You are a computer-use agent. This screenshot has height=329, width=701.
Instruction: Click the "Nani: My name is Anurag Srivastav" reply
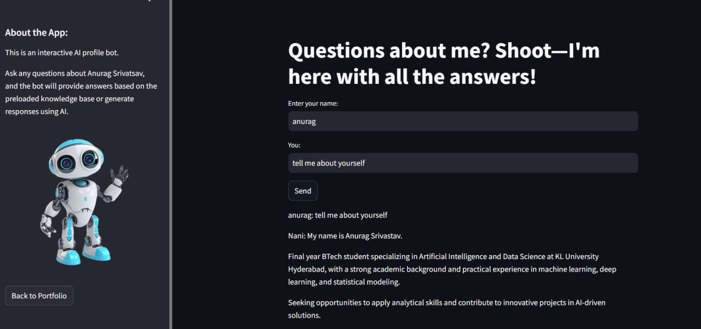[345, 236]
